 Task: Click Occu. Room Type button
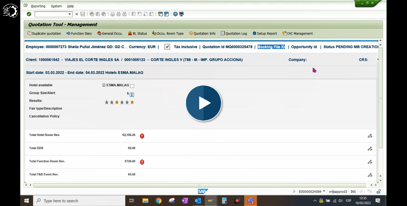click(x=168, y=34)
